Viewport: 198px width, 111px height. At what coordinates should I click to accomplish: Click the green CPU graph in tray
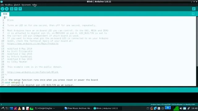(x=176, y=108)
